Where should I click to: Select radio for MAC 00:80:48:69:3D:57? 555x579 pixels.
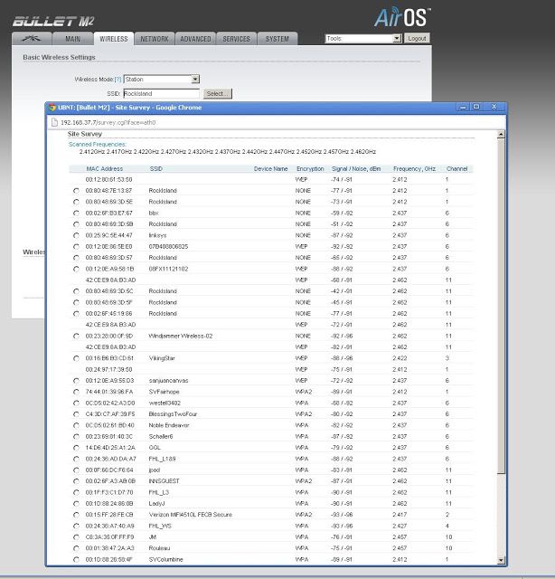tap(76, 258)
